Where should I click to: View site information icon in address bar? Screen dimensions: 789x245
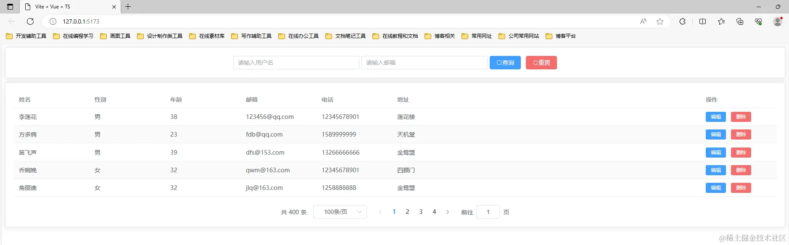(x=53, y=21)
